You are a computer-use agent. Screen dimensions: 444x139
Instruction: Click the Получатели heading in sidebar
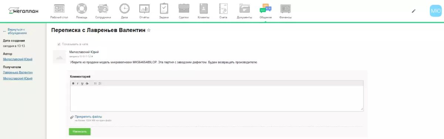11,67
